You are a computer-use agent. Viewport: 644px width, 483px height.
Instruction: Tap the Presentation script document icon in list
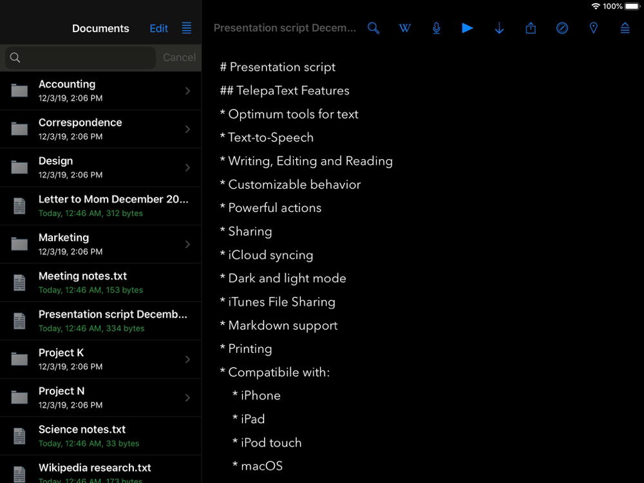pyautogui.click(x=19, y=321)
